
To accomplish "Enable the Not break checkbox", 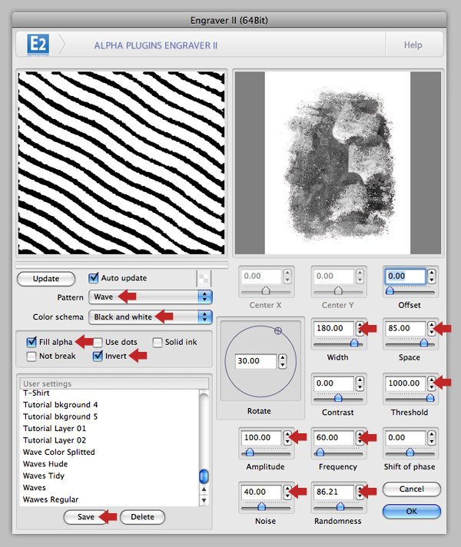I will click(32, 356).
